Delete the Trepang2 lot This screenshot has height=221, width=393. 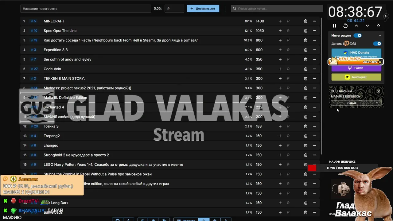pos(305,136)
